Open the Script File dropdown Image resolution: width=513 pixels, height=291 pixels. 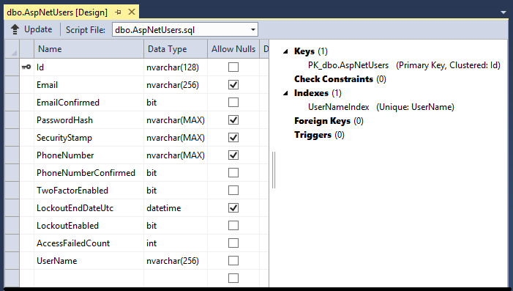tap(253, 30)
